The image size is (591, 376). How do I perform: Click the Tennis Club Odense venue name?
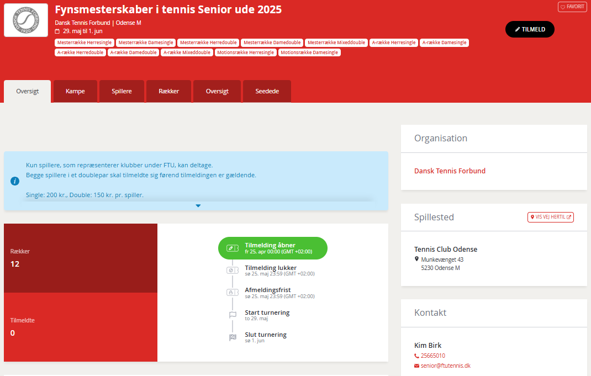[446, 250]
